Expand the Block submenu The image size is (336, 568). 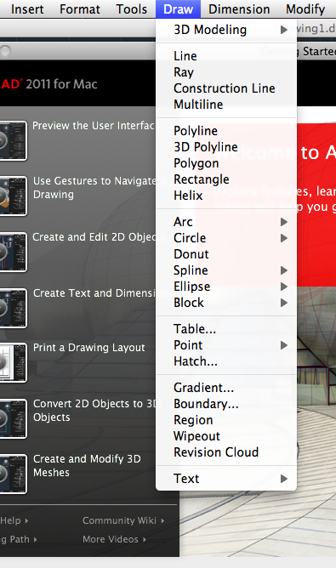[226, 303]
